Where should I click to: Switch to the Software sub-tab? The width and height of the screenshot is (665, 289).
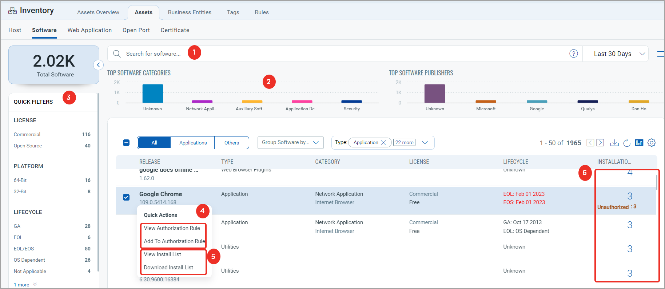(x=44, y=30)
